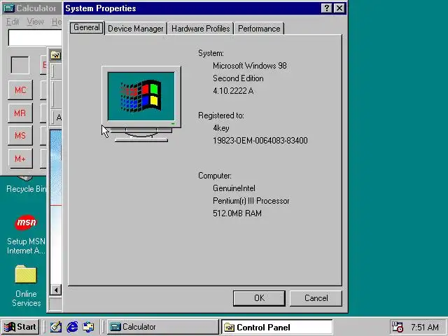Click the M+ button in Calculator
Viewport: 448px width, 336px height.
[x=20, y=159]
